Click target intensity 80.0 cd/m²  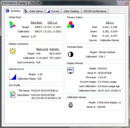click(x=55, y=54)
